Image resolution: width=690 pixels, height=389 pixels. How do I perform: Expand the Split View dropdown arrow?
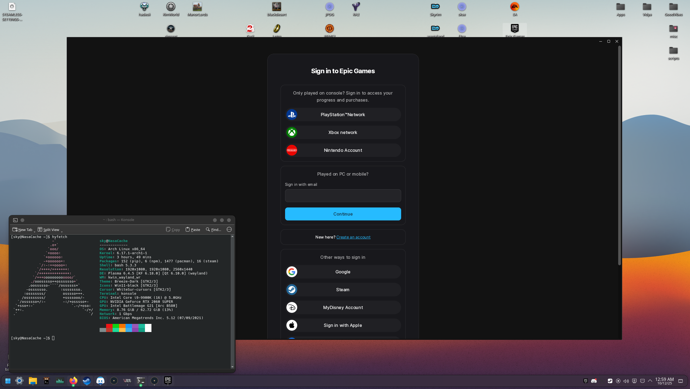[x=62, y=232]
